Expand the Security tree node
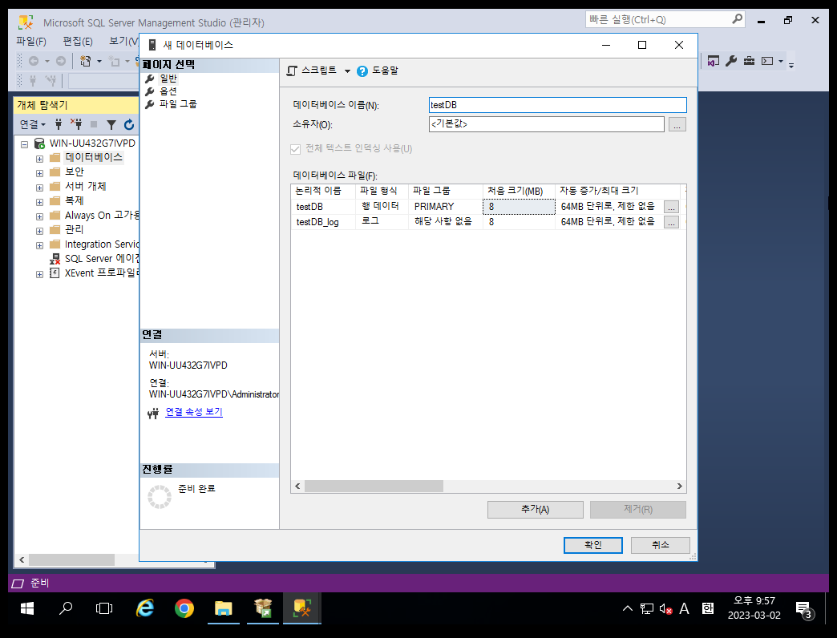This screenshot has width=837, height=638. click(x=39, y=173)
